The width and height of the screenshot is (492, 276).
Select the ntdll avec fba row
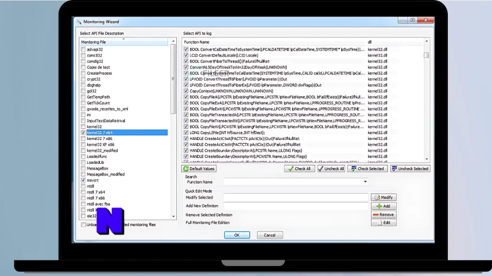pyautogui.click(x=124, y=204)
